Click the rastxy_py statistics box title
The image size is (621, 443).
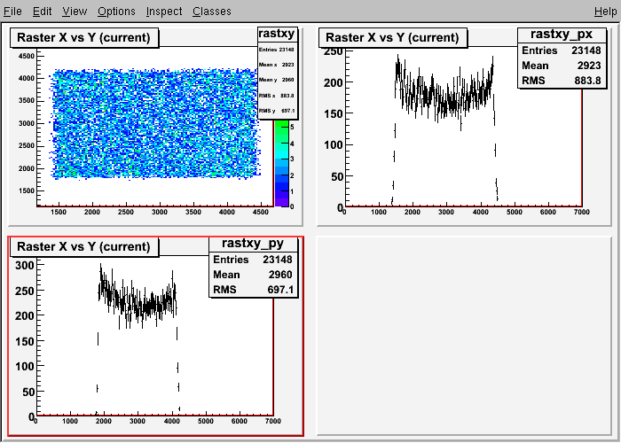tap(253, 243)
